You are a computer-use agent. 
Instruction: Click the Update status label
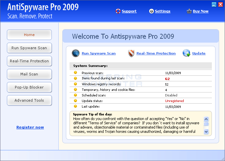click(x=92, y=101)
